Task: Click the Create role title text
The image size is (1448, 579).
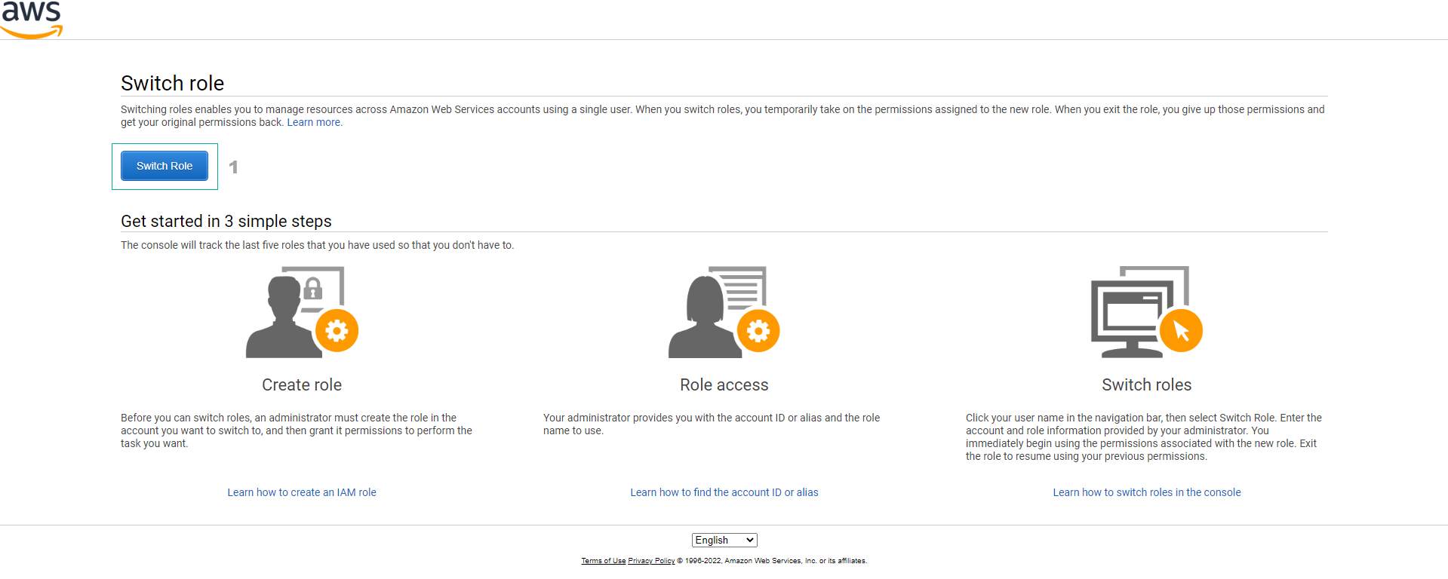Action: pos(302,384)
